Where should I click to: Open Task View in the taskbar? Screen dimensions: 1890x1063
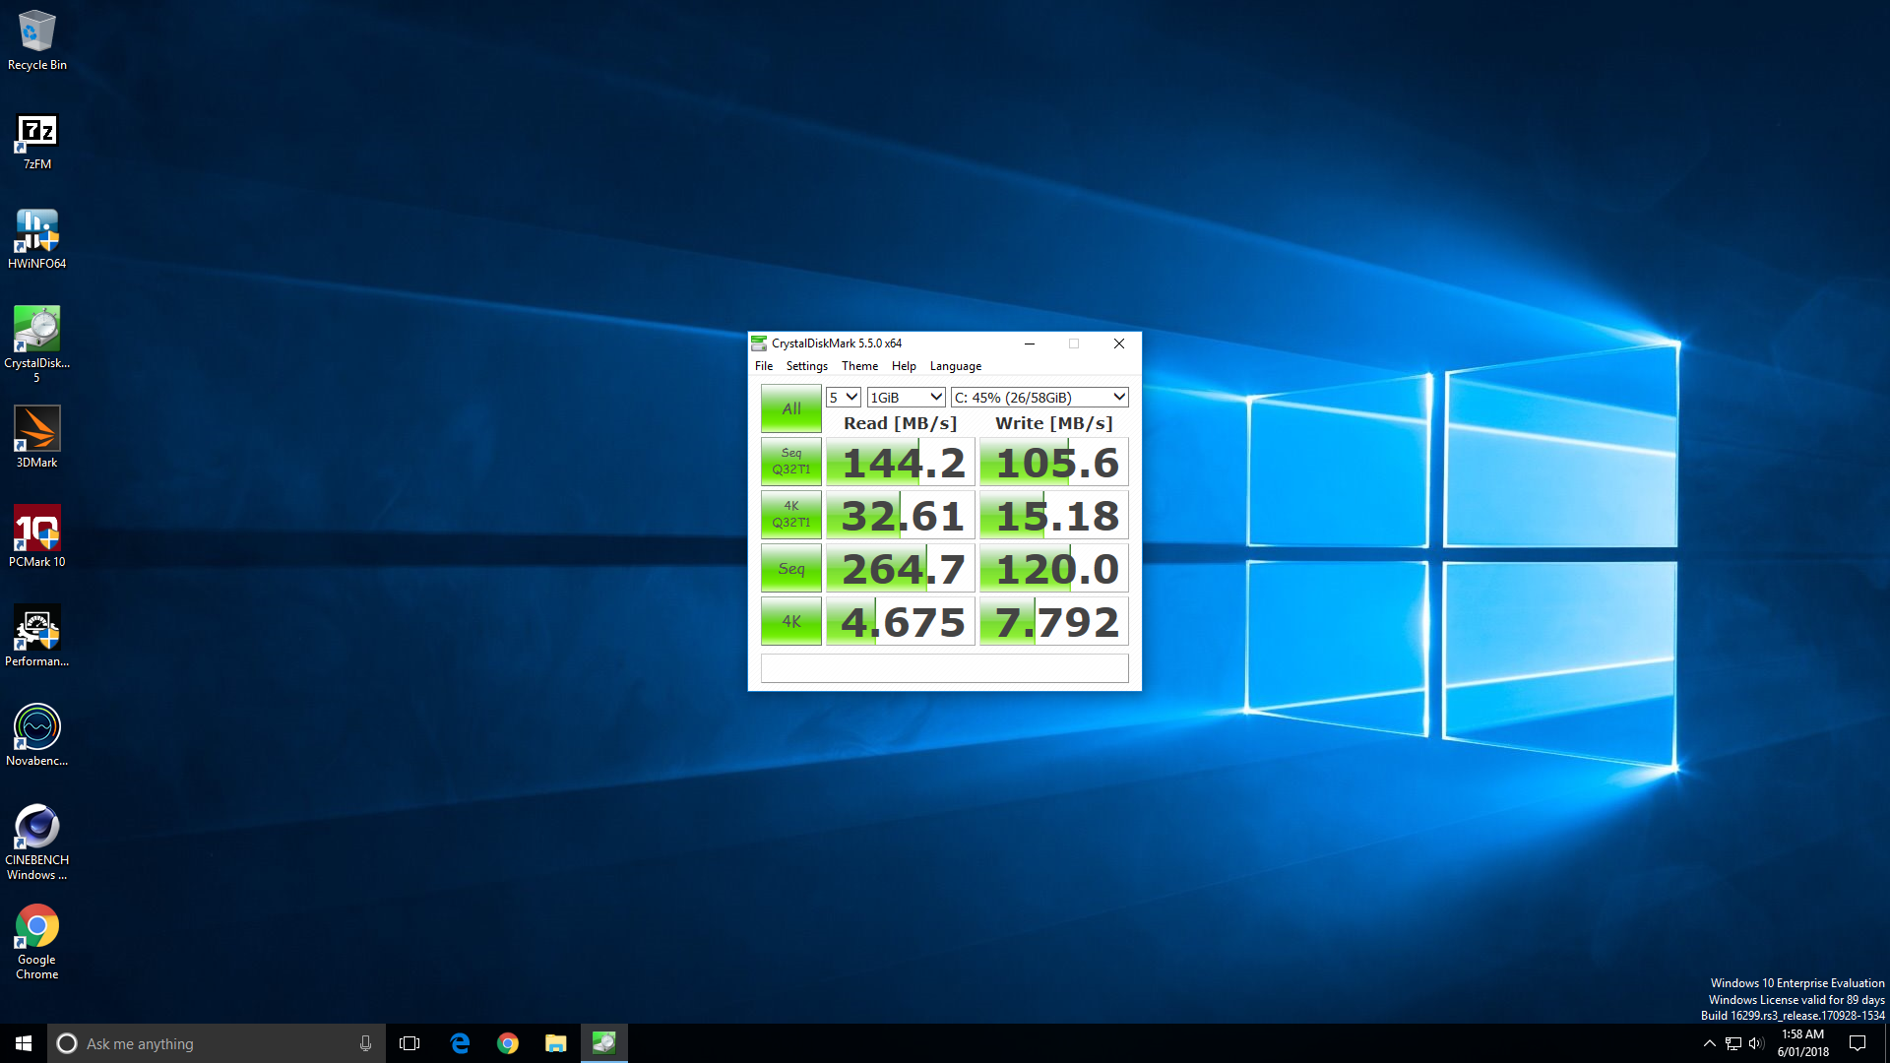[x=409, y=1043]
